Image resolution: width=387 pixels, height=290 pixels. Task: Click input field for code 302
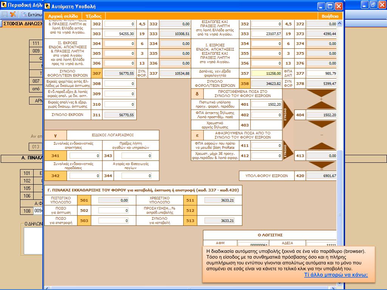click(119, 24)
